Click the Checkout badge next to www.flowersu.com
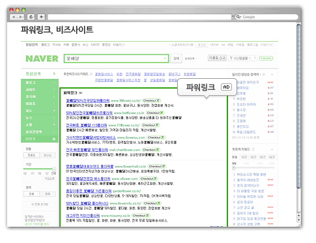Image resolution: width=316 pixels, height=243 pixels. 156,137
